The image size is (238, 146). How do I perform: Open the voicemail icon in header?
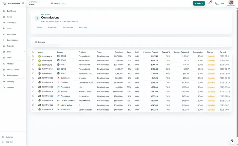[x=222, y=3]
